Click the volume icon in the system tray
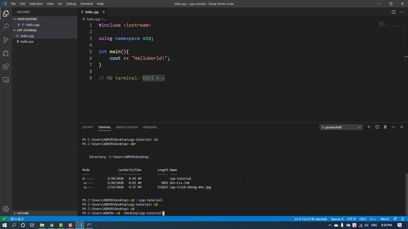Screen dimensions: 408x229 coord(367,225)
